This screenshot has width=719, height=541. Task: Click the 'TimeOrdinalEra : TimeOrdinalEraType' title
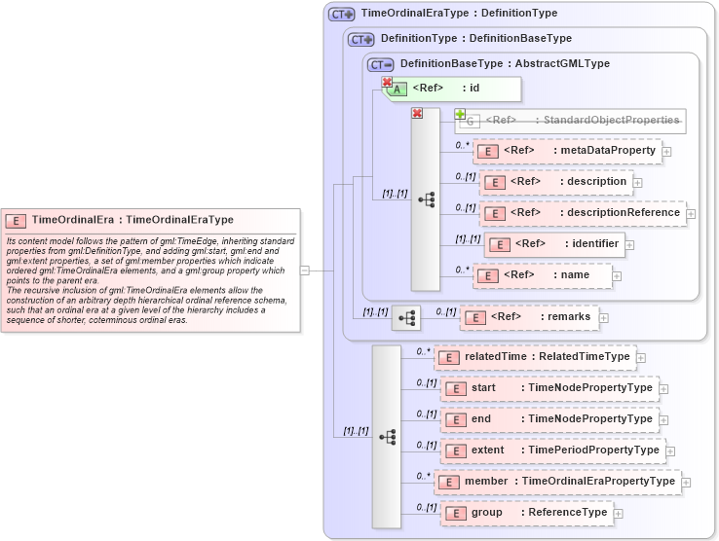tap(132, 220)
